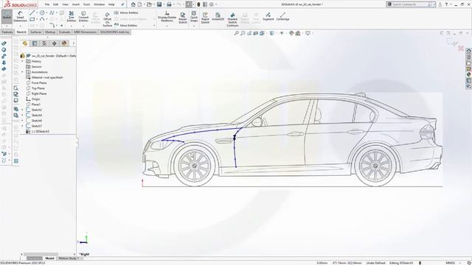Click Repair Sketch tool
This screenshot has height=265, width=472.
tap(183, 18)
